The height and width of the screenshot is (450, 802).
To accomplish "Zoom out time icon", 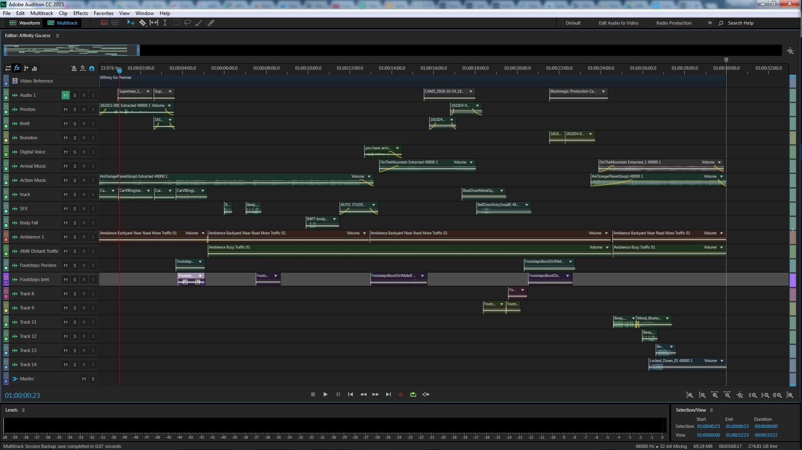I will (x=727, y=395).
